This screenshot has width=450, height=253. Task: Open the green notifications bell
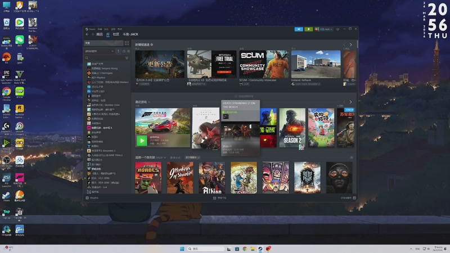pyautogui.click(x=308, y=29)
